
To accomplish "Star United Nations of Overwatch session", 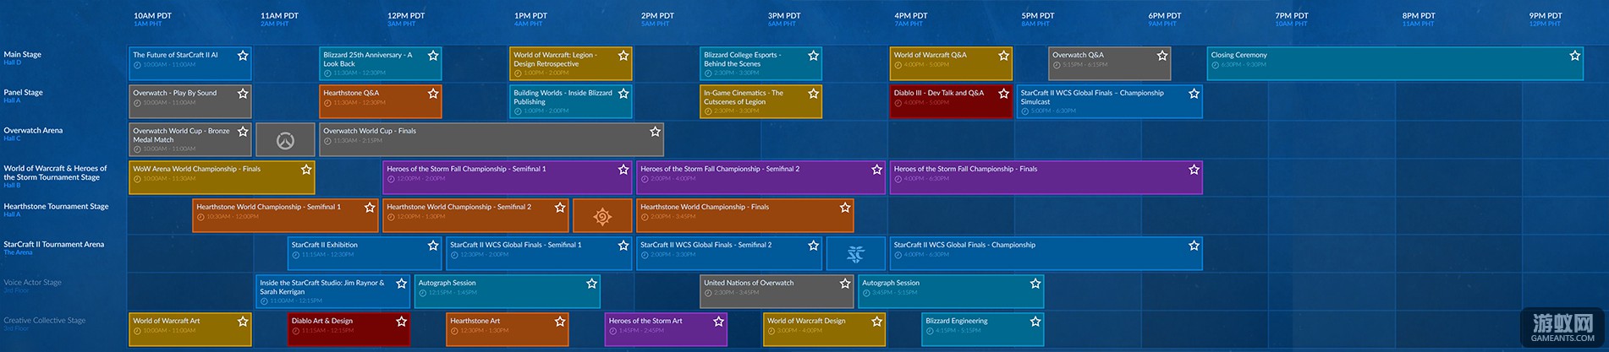I will (845, 284).
